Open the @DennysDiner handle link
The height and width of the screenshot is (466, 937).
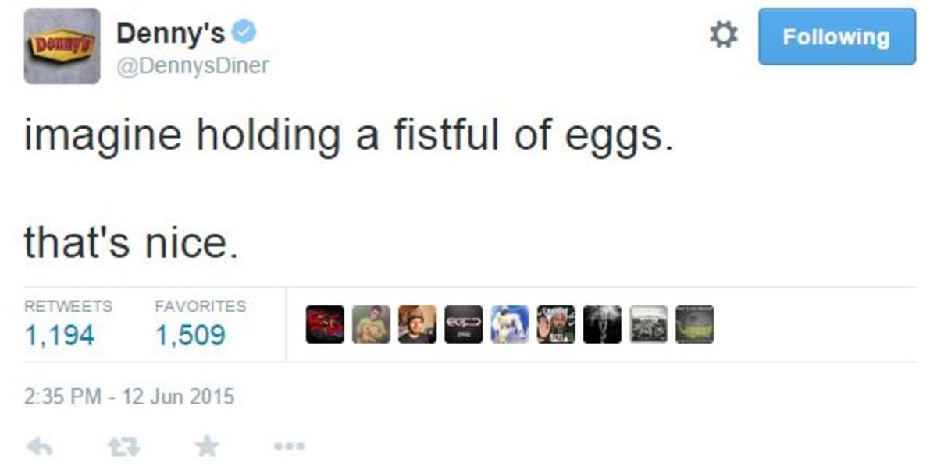tap(192, 67)
